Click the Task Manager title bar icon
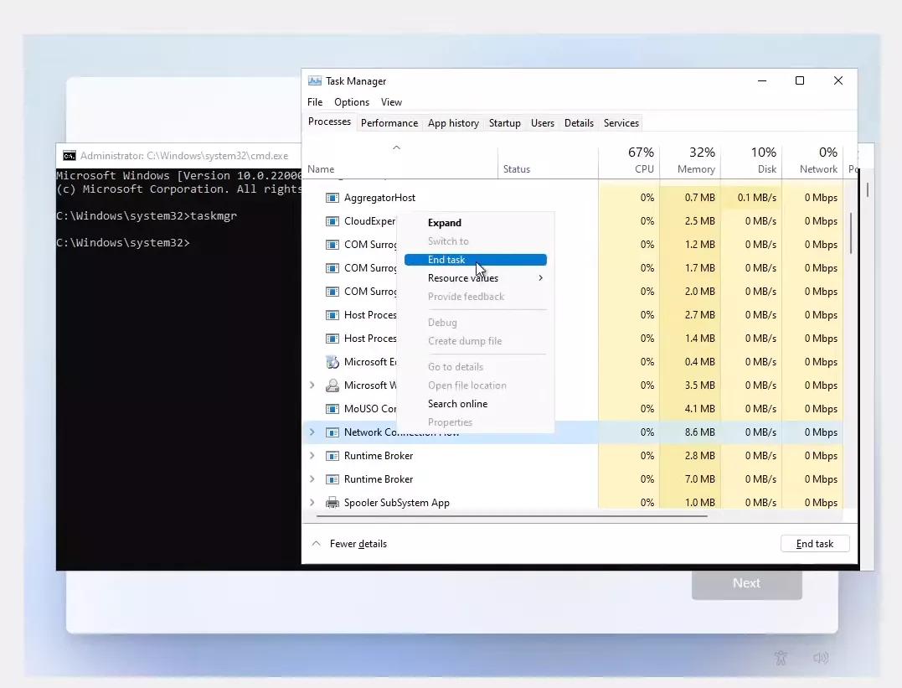Screen dimensions: 902x688 (314, 80)
